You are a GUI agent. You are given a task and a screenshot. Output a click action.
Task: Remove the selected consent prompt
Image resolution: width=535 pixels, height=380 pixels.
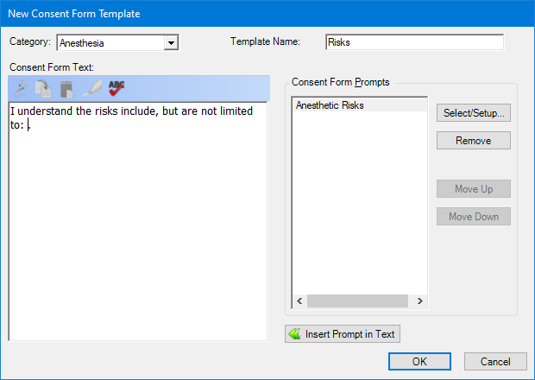click(x=474, y=140)
